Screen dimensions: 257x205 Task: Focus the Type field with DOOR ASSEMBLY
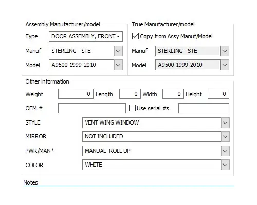[x=86, y=36]
